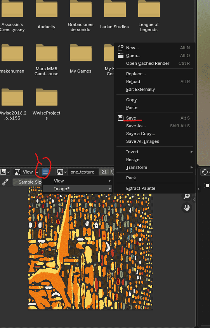Click the collapsed hamburger menu icon
This screenshot has height=328, width=210.
pos(45,172)
